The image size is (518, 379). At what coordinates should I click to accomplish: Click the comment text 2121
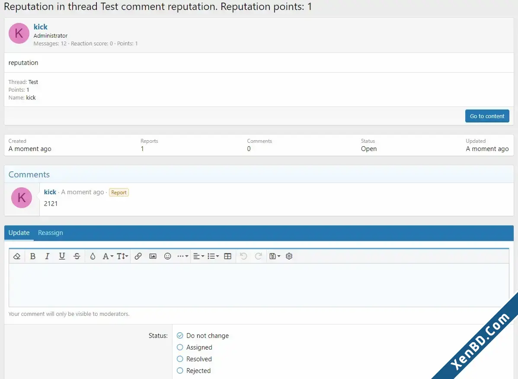(x=51, y=203)
